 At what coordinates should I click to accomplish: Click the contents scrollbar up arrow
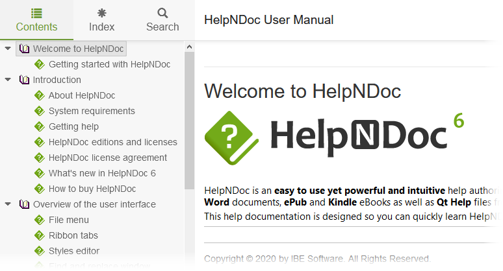click(x=189, y=47)
